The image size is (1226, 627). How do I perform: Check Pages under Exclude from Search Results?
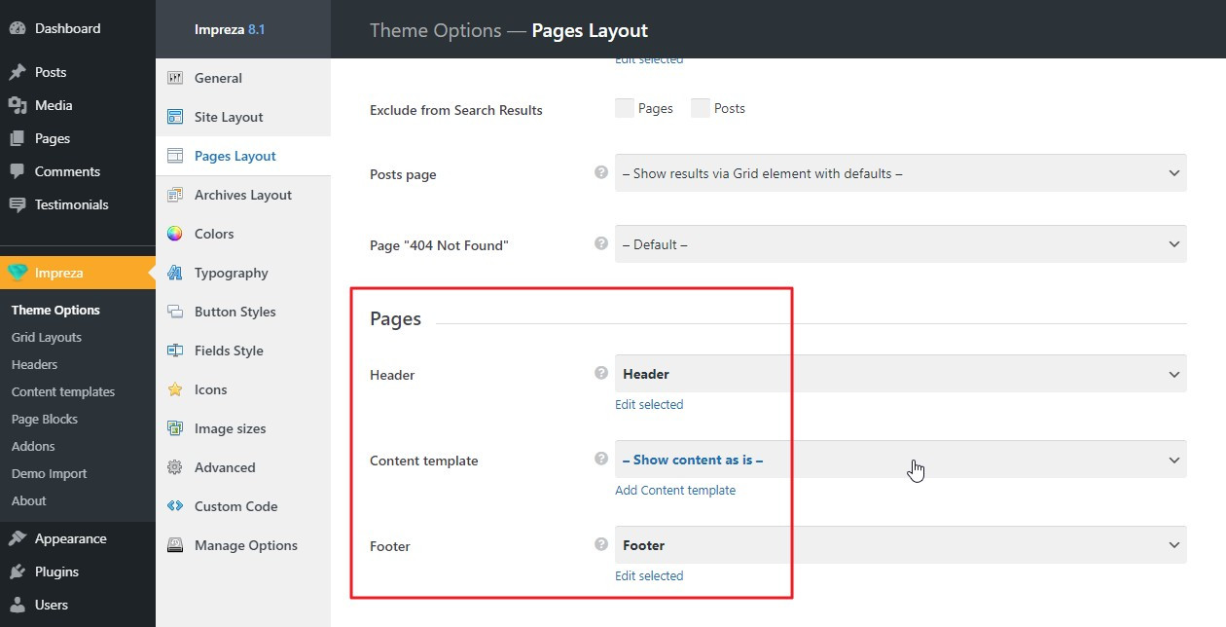click(x=625, y=108)
